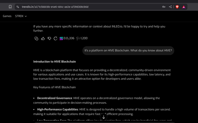Copy the AI response with copy icon
This screenshot has width=198, height=123.
tap(36, 38)
